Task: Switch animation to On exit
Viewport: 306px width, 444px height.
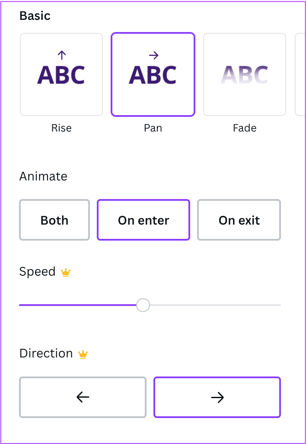Action: point(239,220)
